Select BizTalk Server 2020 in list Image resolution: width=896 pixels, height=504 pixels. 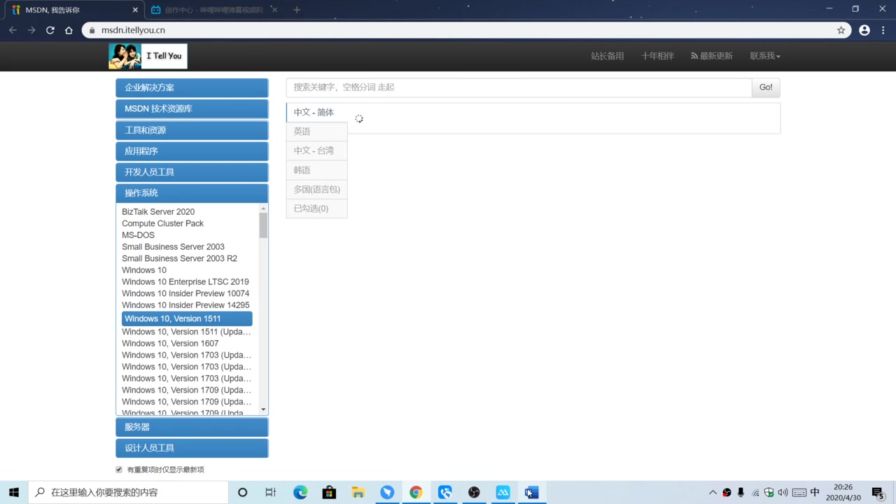point(158,211)
